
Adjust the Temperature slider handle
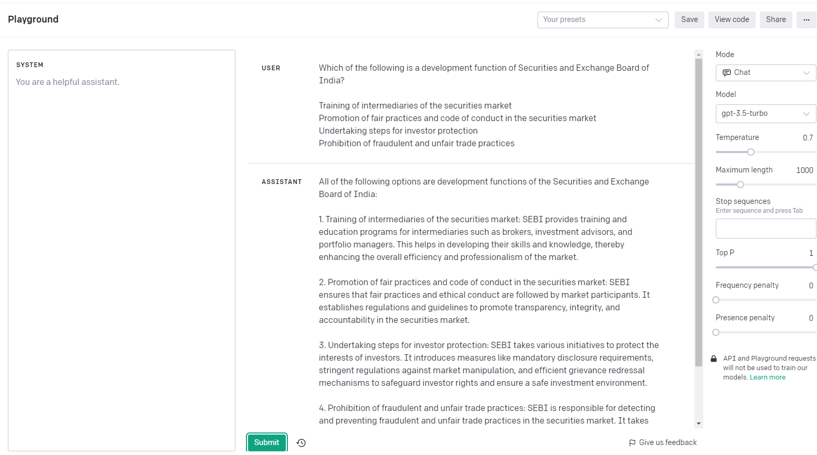751,152
